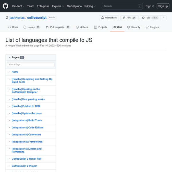Expand CoffeeScript 2 Project entry
The height and width of the screenshot is (172, 172).
point(9,166)
